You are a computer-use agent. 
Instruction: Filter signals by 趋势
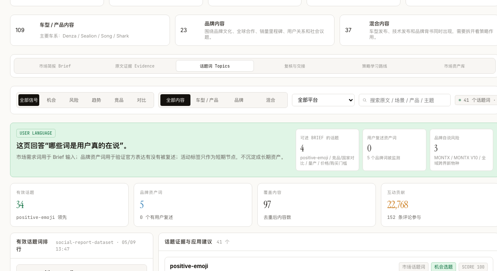click(96, 100)
